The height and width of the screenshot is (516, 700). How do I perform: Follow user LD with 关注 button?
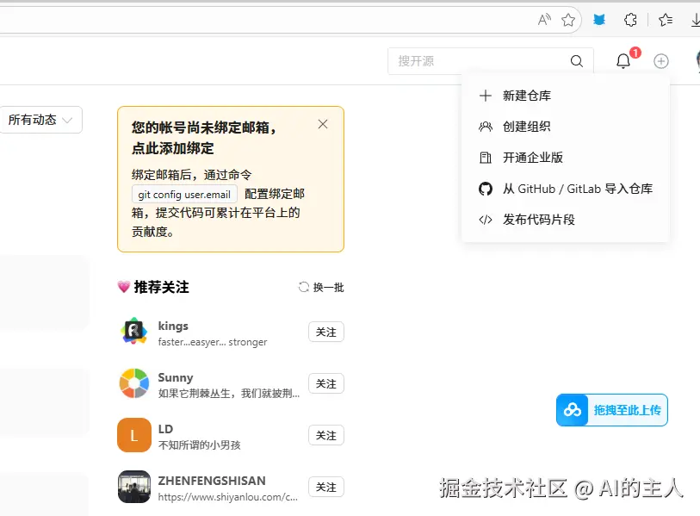coord(326,435)
